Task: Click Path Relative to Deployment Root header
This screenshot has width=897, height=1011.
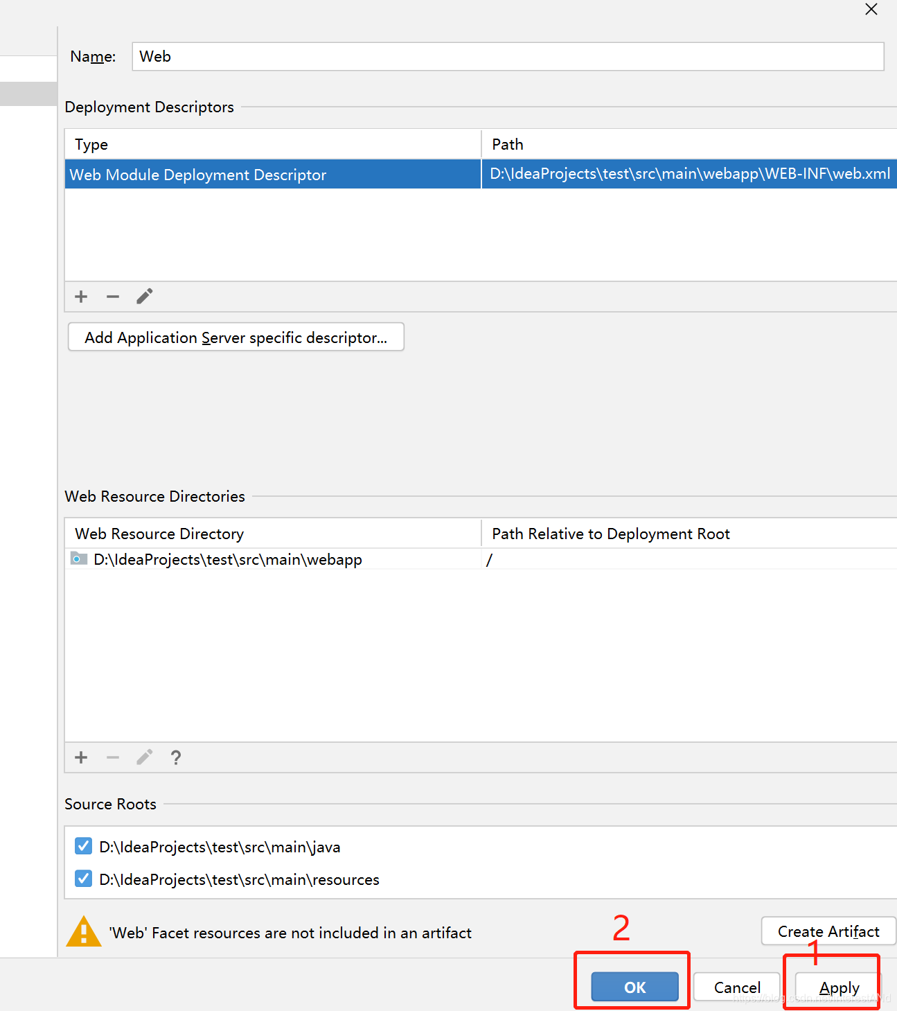Action: pyautogui.click(x=689, y=534)
